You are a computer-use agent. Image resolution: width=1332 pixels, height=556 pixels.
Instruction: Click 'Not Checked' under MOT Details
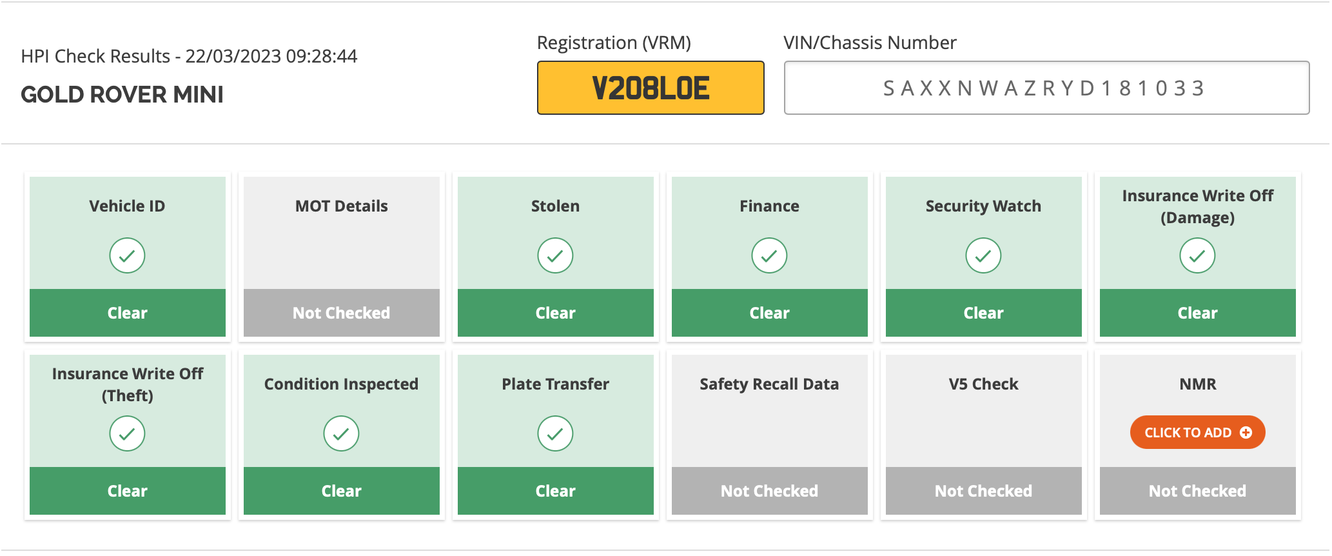pos(341,313)
